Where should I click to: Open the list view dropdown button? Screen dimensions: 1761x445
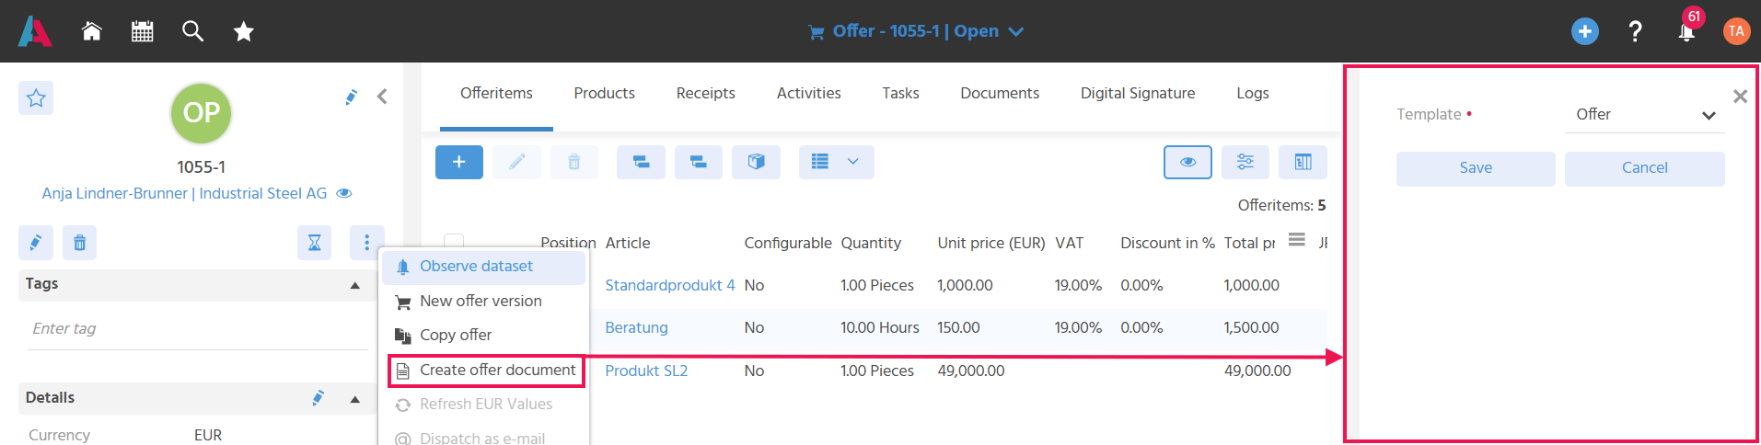point(836,162)
